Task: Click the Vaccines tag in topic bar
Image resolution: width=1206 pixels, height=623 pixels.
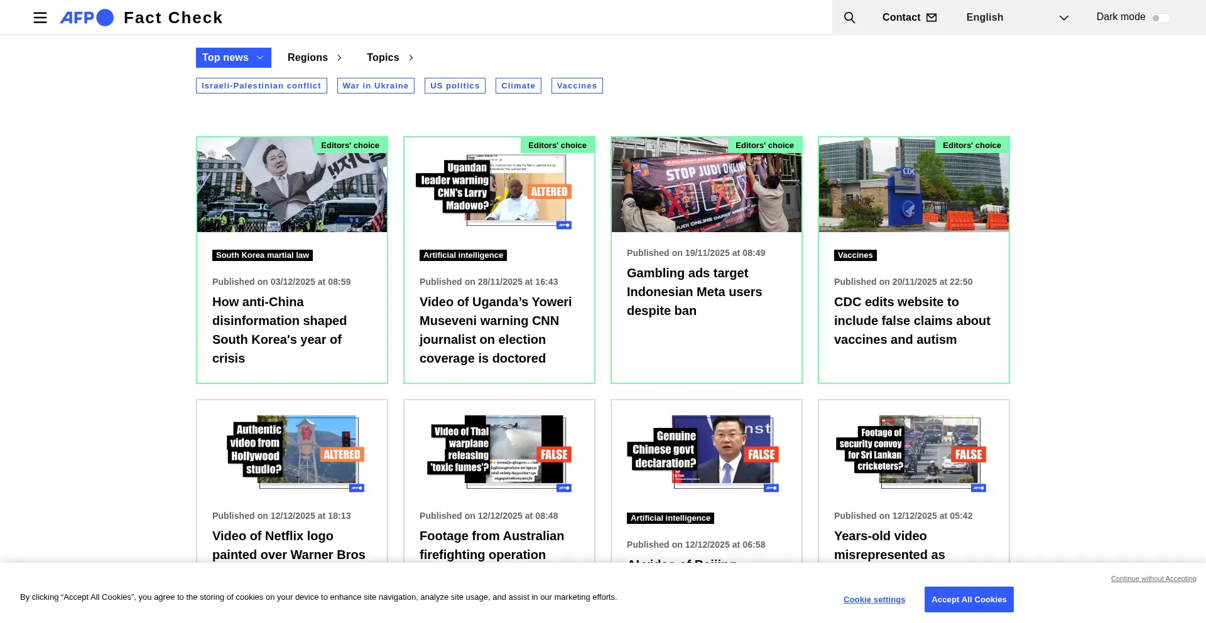Action: [577, 86]
